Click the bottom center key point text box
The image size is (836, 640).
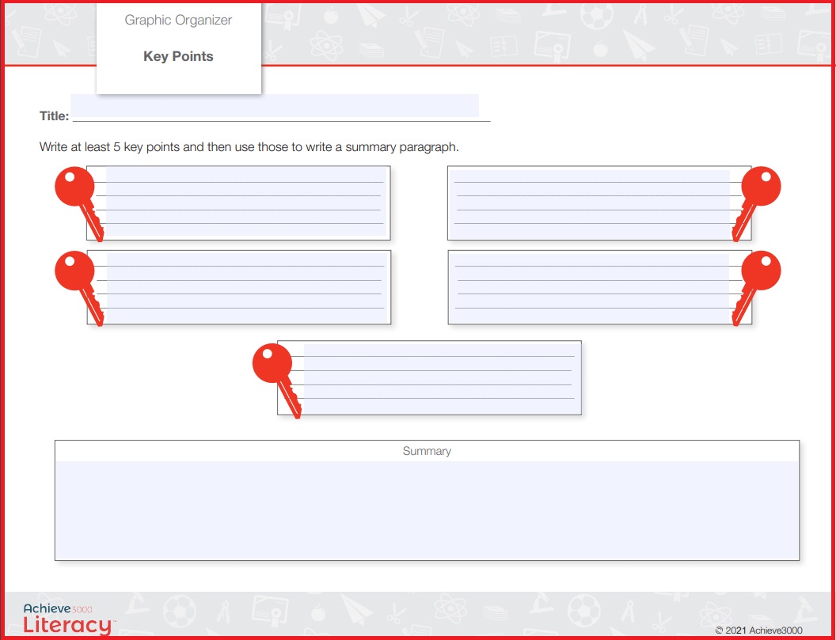coord(442,378)
